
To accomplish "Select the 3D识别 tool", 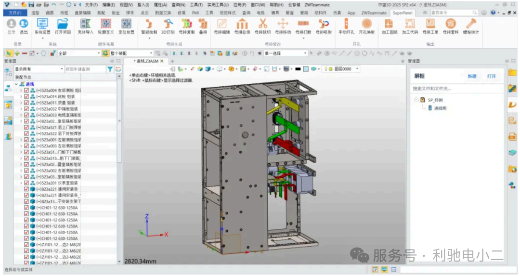I will click(168, 24).
